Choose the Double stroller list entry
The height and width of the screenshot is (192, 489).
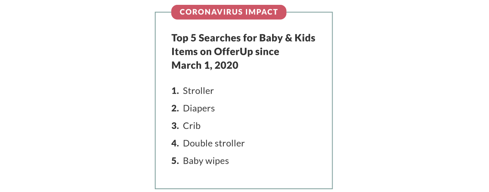point(214,143)
